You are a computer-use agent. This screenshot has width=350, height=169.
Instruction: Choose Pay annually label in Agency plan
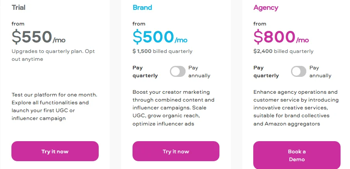click(x=321, y=72)
